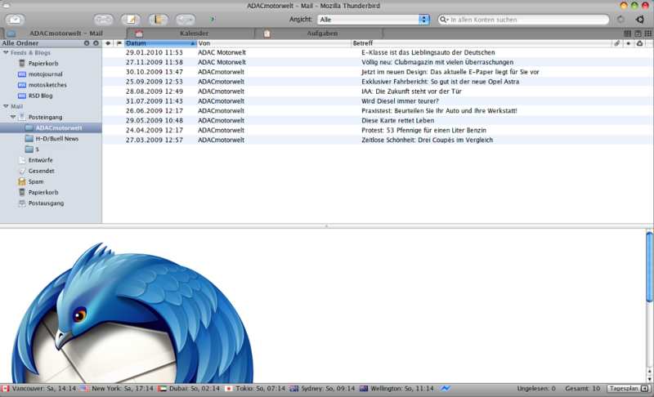
Task: Open the Entwürfe folder
Action: [40, 160]
